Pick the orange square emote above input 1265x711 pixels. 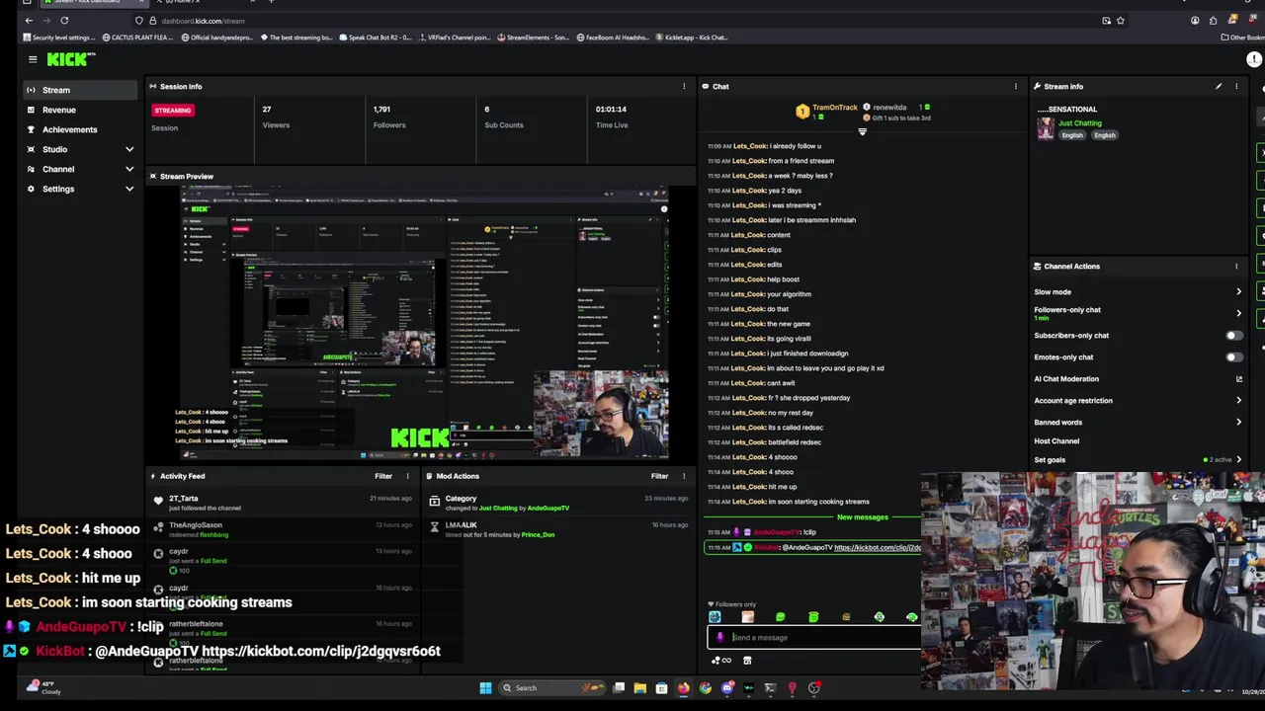coord(747,617)
